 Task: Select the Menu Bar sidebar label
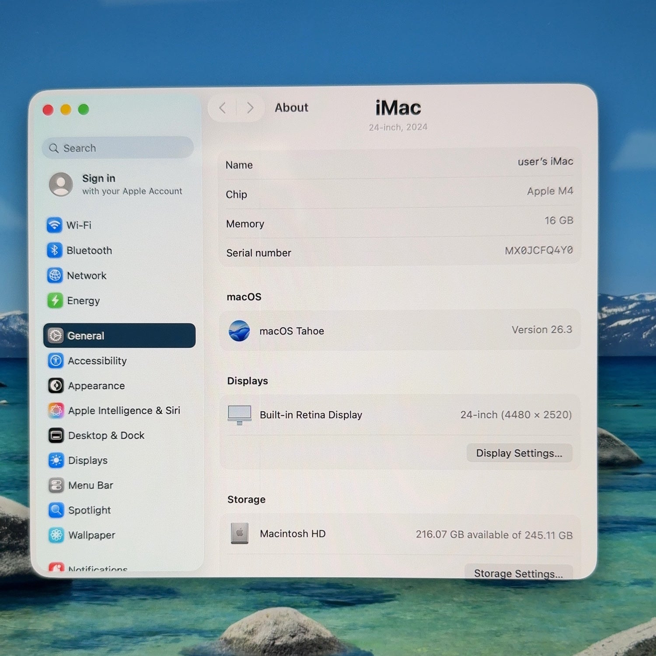click(x=91, y=485)
